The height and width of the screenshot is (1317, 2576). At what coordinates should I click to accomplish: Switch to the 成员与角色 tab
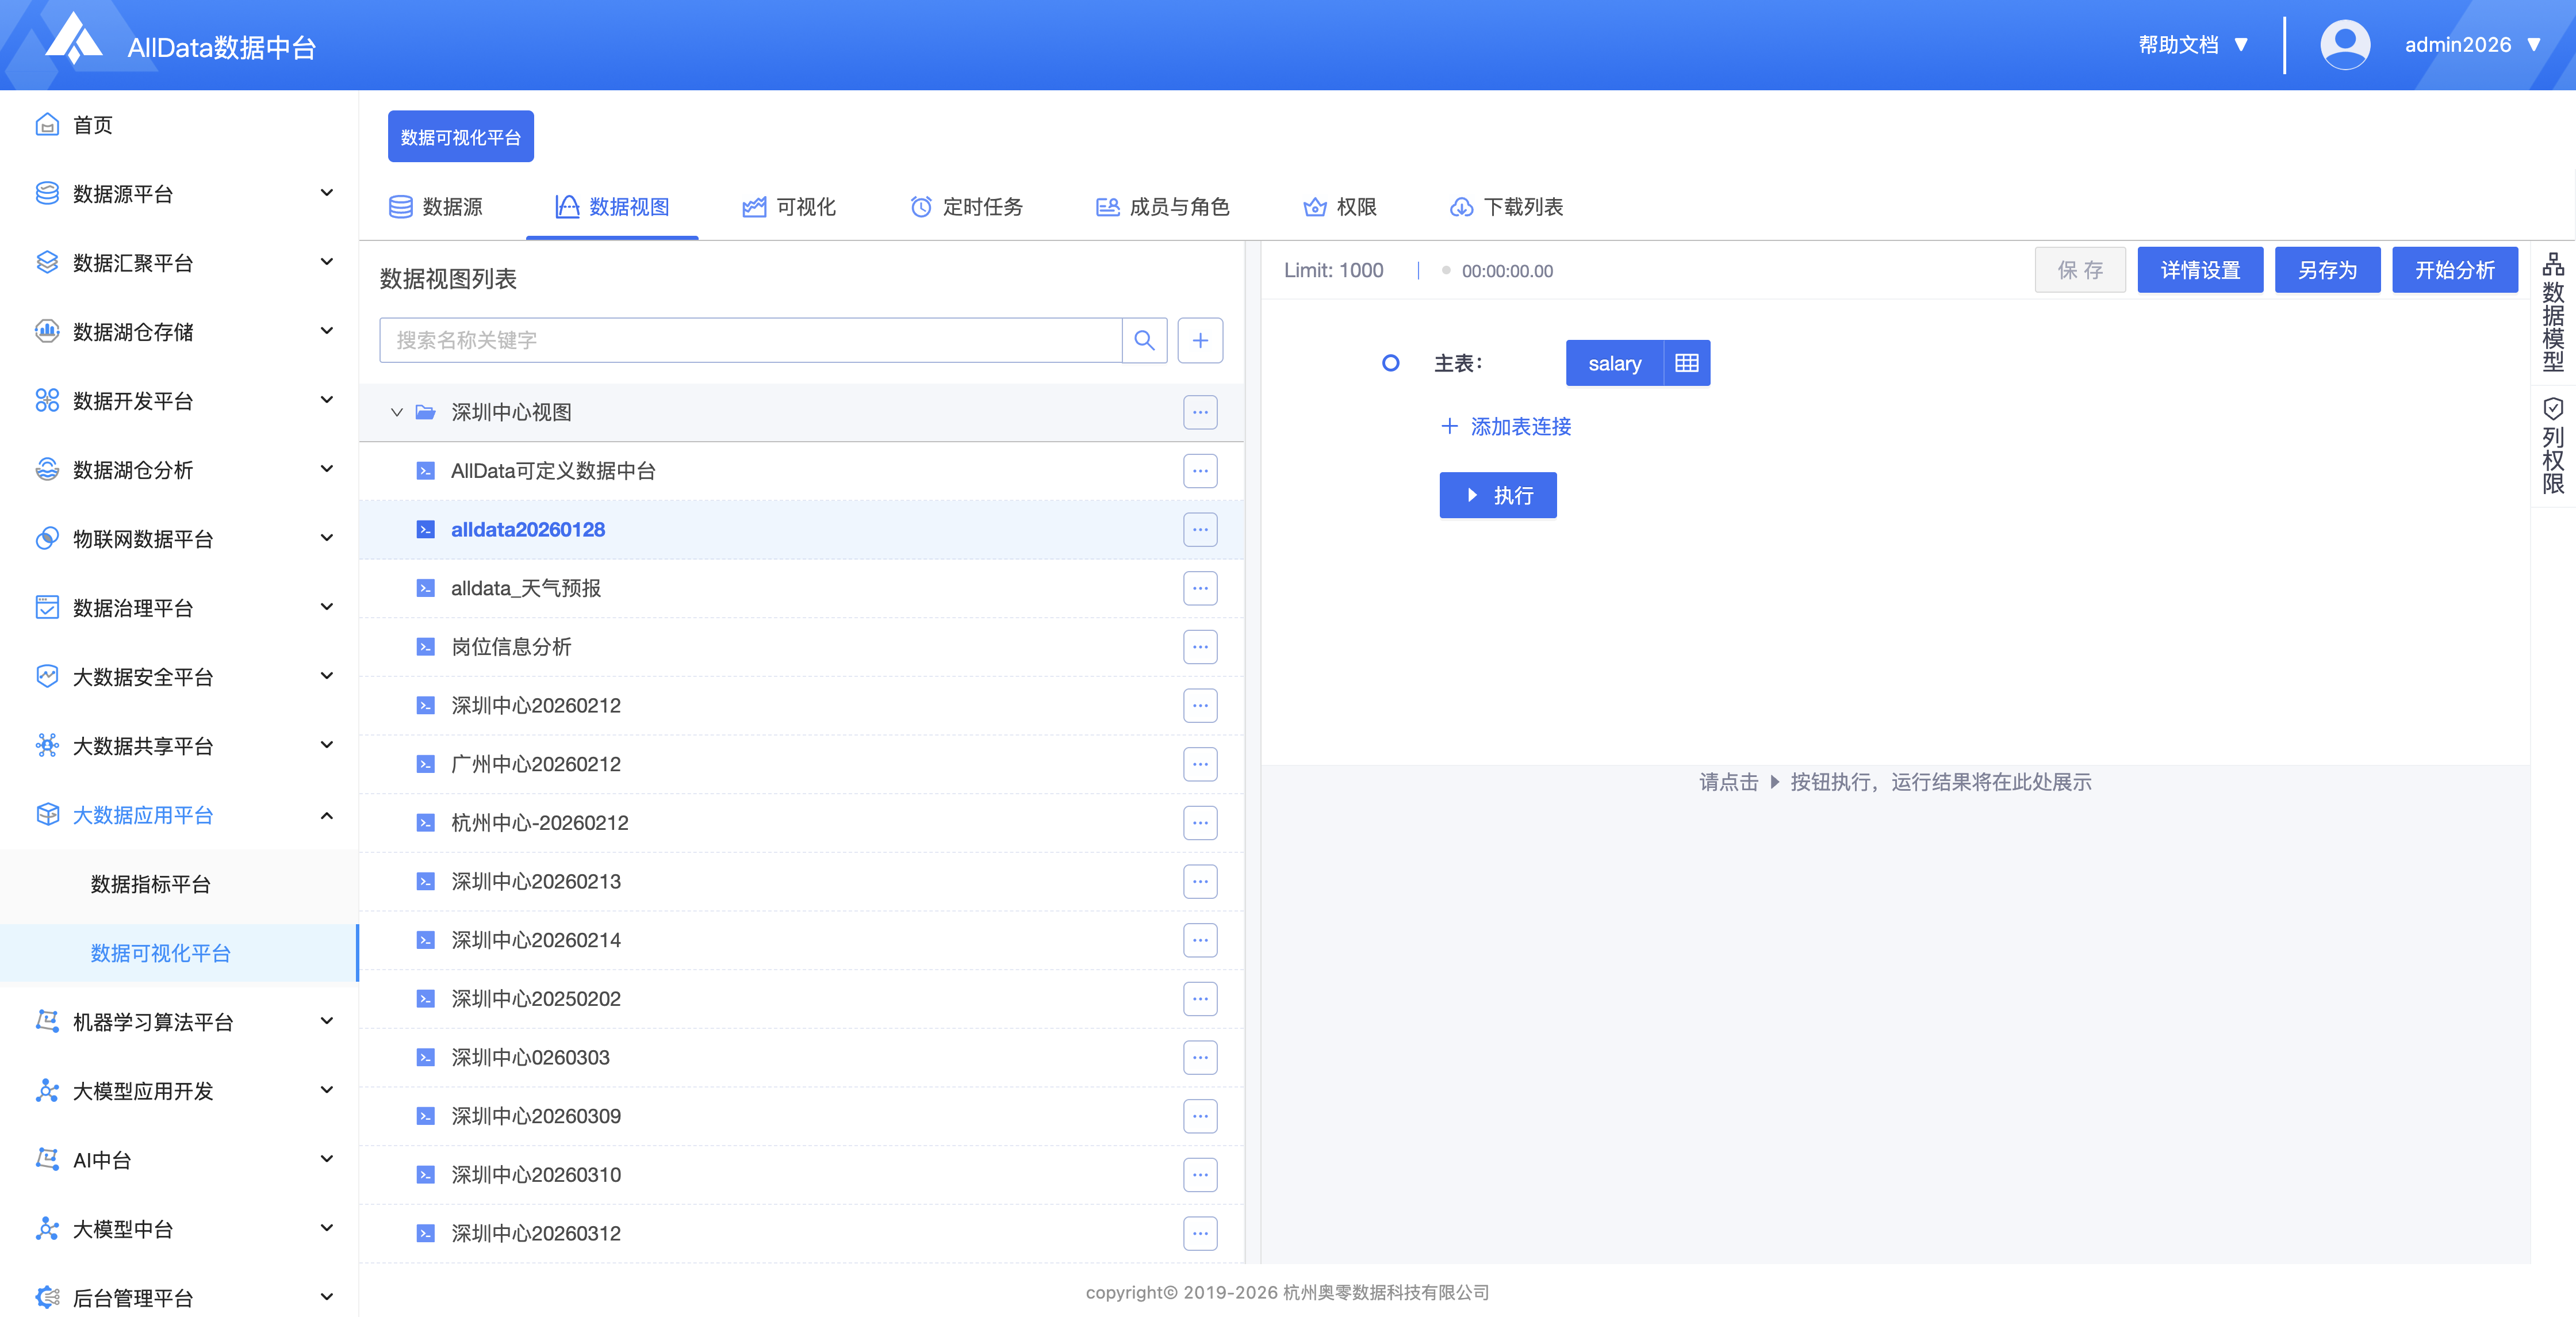pos(1162,207)
